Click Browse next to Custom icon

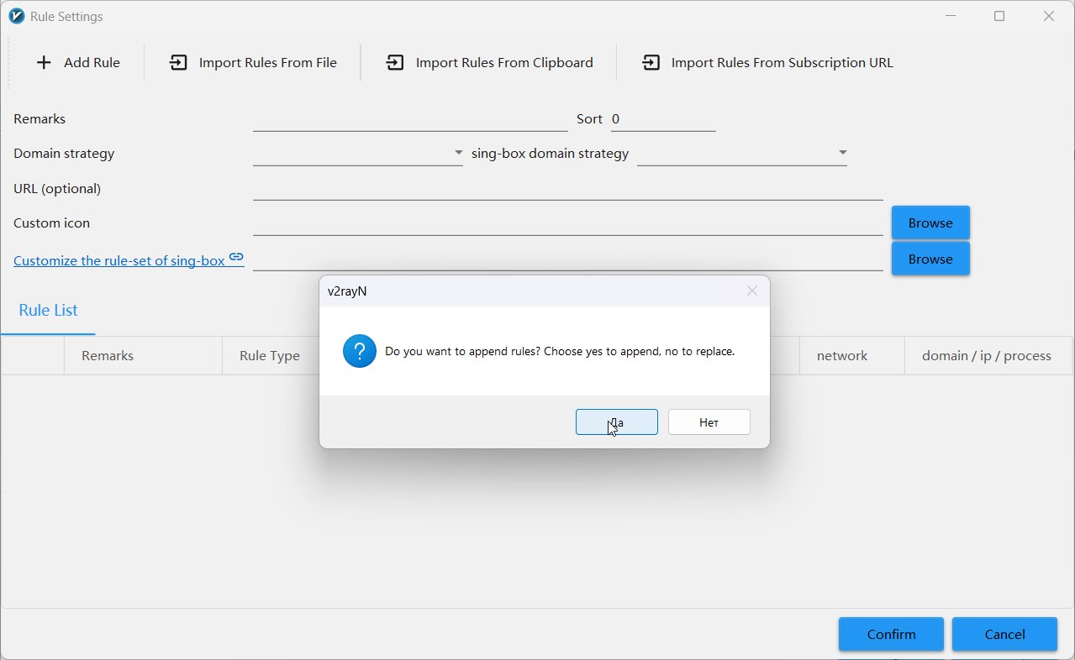930,223
